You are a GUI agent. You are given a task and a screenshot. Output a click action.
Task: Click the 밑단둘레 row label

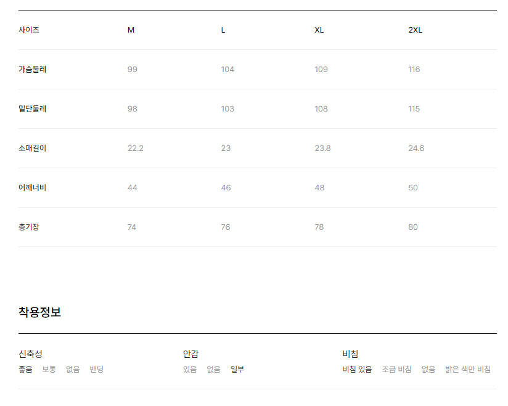pyautogui.click(x=32, y=109)
